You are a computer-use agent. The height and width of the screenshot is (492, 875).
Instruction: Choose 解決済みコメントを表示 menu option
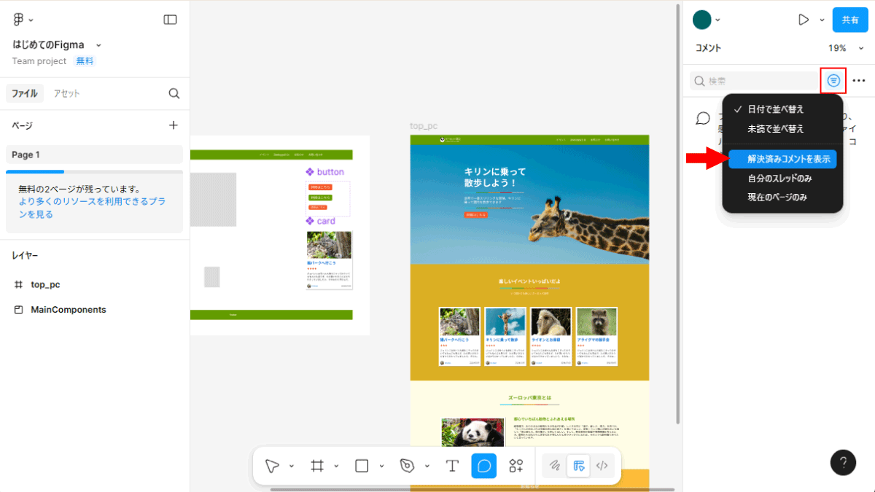click(x=782, y=159)
